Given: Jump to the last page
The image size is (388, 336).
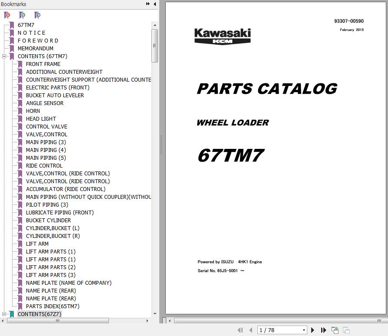Looking at the screenshot, I should pyautogui.click(x=323, y=330).
